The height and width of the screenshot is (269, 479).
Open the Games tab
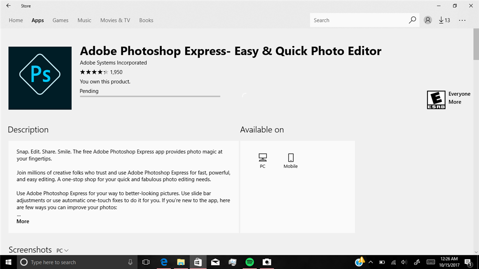point(60,20)
